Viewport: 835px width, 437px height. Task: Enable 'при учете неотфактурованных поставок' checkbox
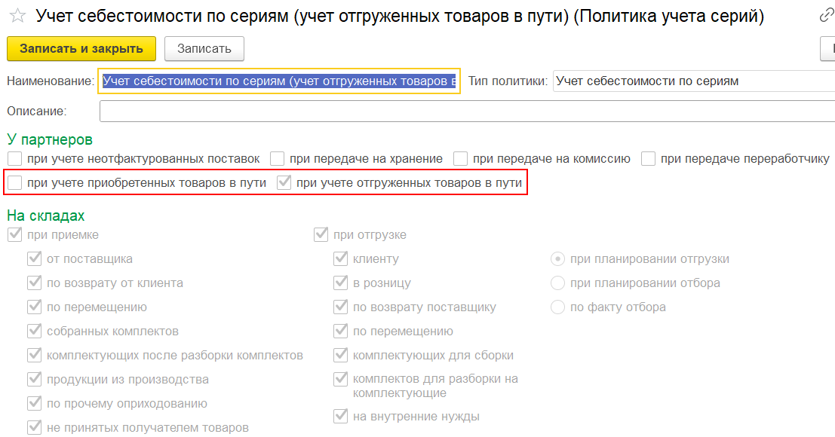click(x=15, y=159)
